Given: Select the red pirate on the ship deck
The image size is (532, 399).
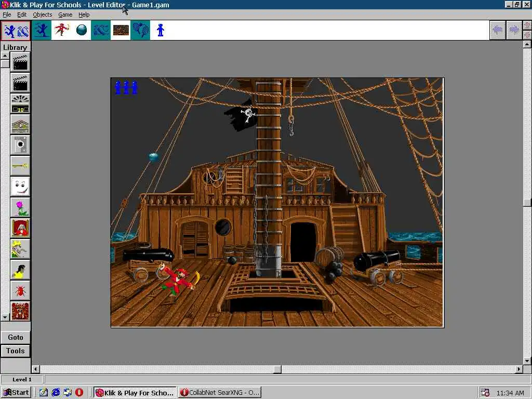Looking at the screenshot, I should (x=179, y=281).
